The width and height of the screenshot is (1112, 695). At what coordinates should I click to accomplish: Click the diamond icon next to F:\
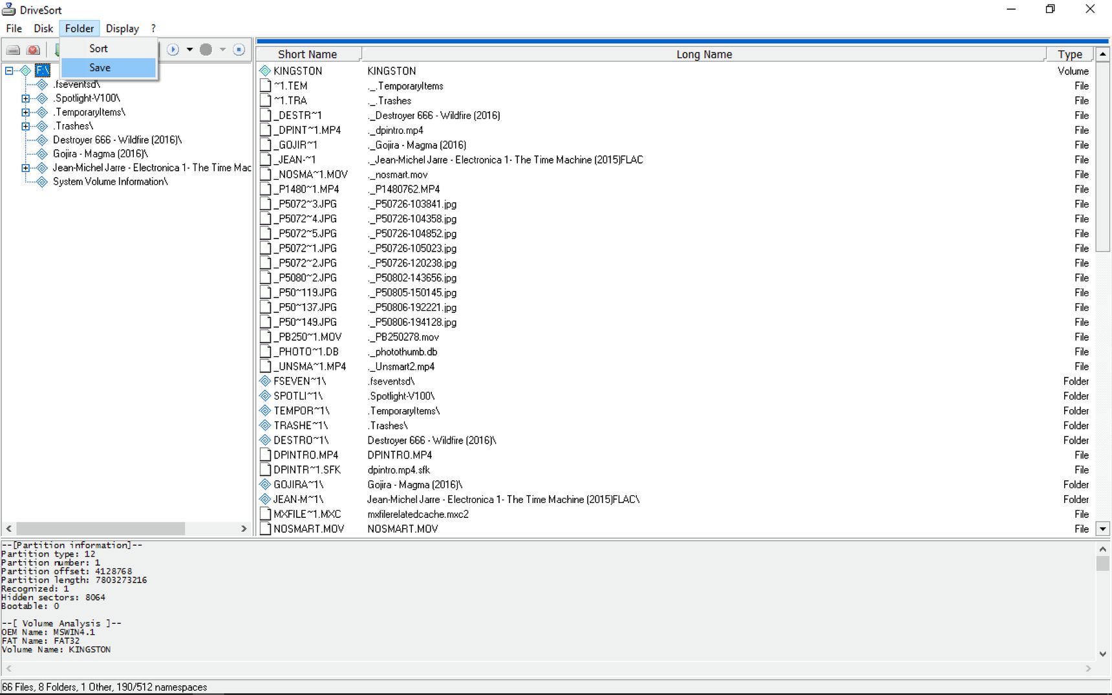coord(26,70)
